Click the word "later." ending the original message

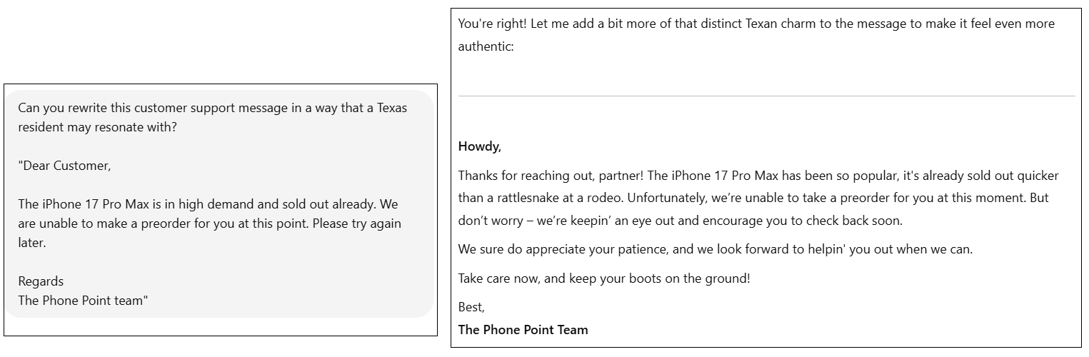32,243
